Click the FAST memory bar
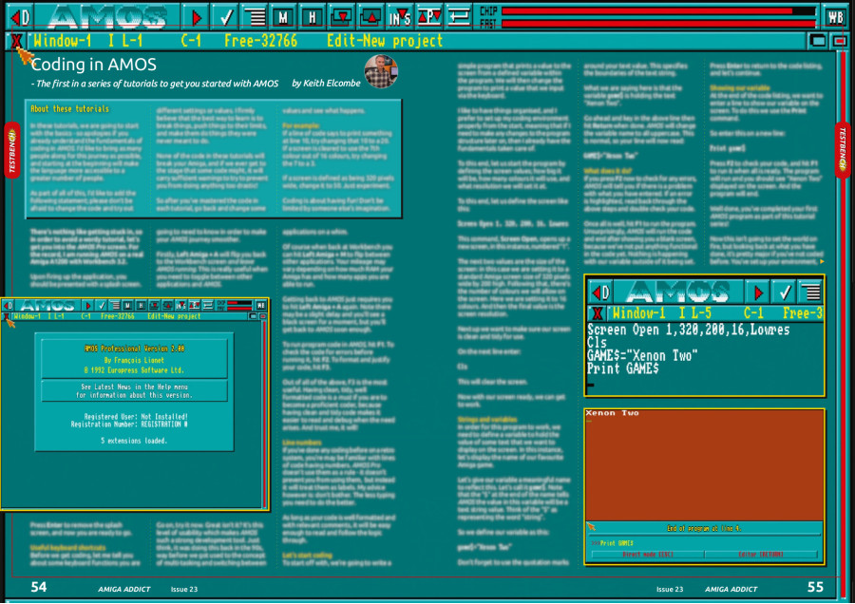 tap(658, 24)
